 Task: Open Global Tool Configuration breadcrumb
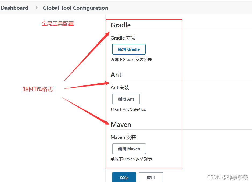[75, 8]
